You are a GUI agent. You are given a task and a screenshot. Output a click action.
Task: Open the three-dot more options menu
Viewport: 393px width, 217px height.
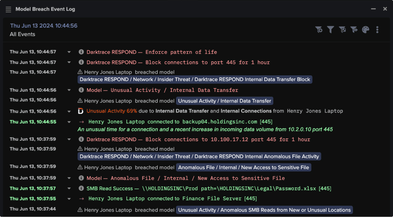click(377, 30)
